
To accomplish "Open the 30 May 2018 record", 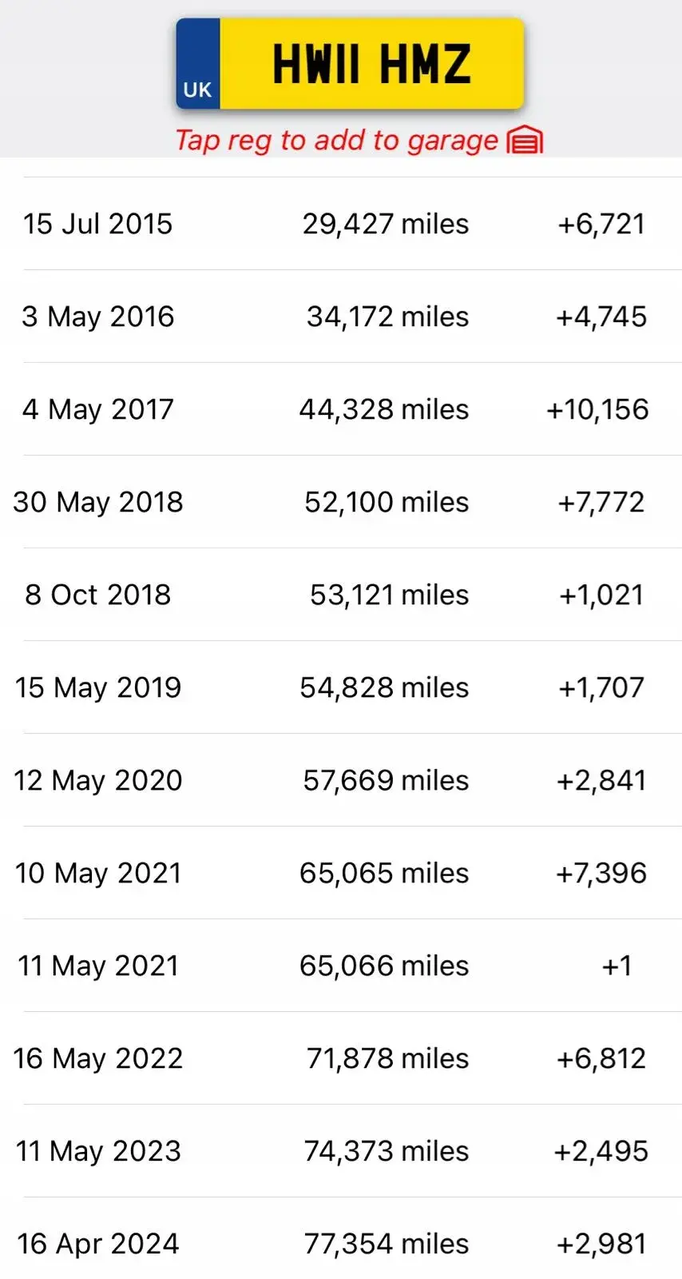I will [98, 502].
